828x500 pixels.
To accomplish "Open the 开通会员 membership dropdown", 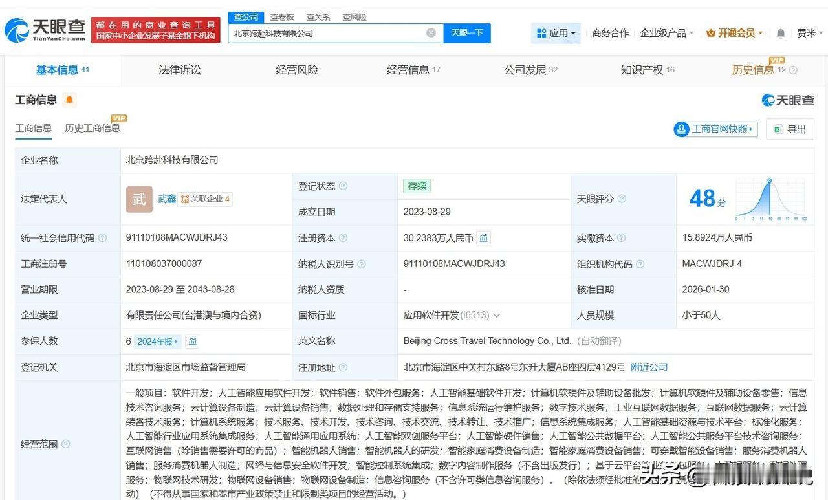I will [734, 33].
